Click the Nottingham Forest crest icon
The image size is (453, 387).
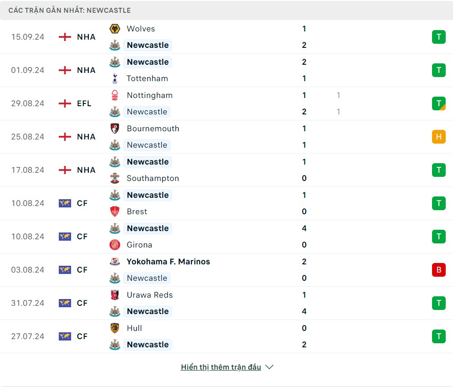115,95
